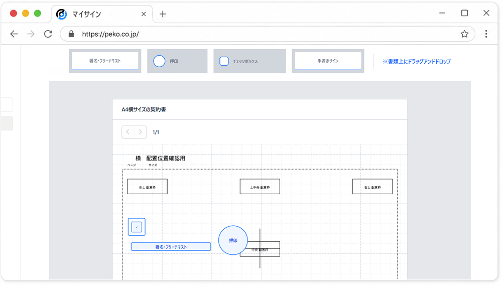The width and height of the screenshot is (502, 286).
Task: Toggle the placed checkbox on the document
Action: coord(137,227)
